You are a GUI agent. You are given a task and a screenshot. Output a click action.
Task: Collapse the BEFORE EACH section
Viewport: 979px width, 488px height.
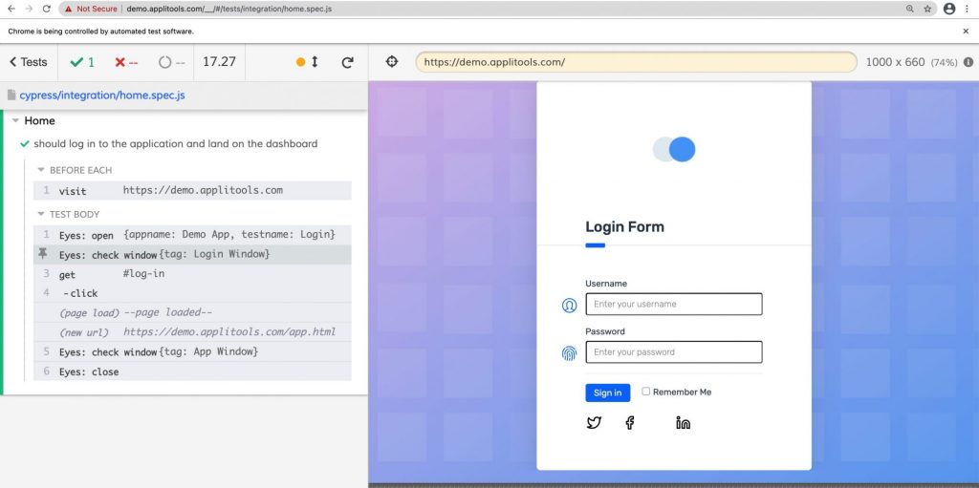pos(41,170)
